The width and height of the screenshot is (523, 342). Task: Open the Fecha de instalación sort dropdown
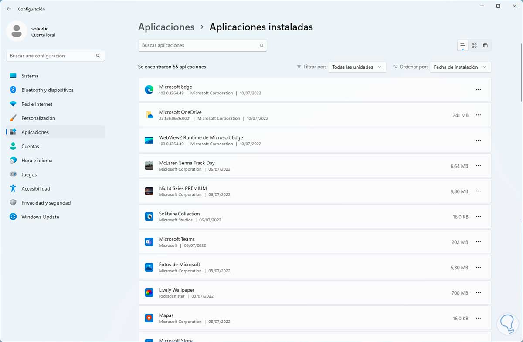pos(460,67)
